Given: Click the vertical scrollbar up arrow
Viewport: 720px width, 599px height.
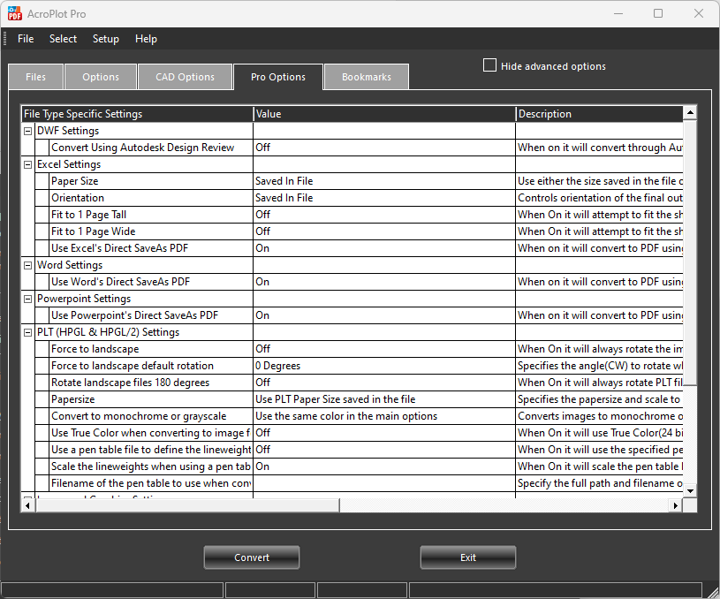Looking at the screenshot, I should [x=690, y=112].
